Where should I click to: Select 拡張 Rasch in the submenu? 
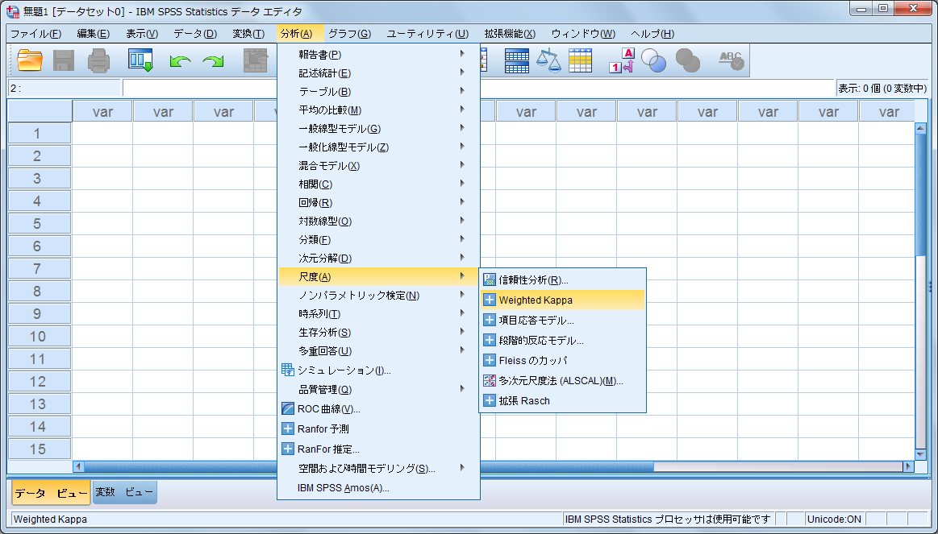(x=563, y=401)
